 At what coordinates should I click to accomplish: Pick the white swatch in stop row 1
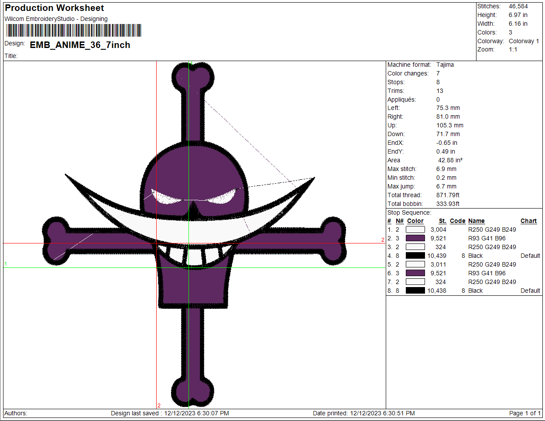point(415,229)
